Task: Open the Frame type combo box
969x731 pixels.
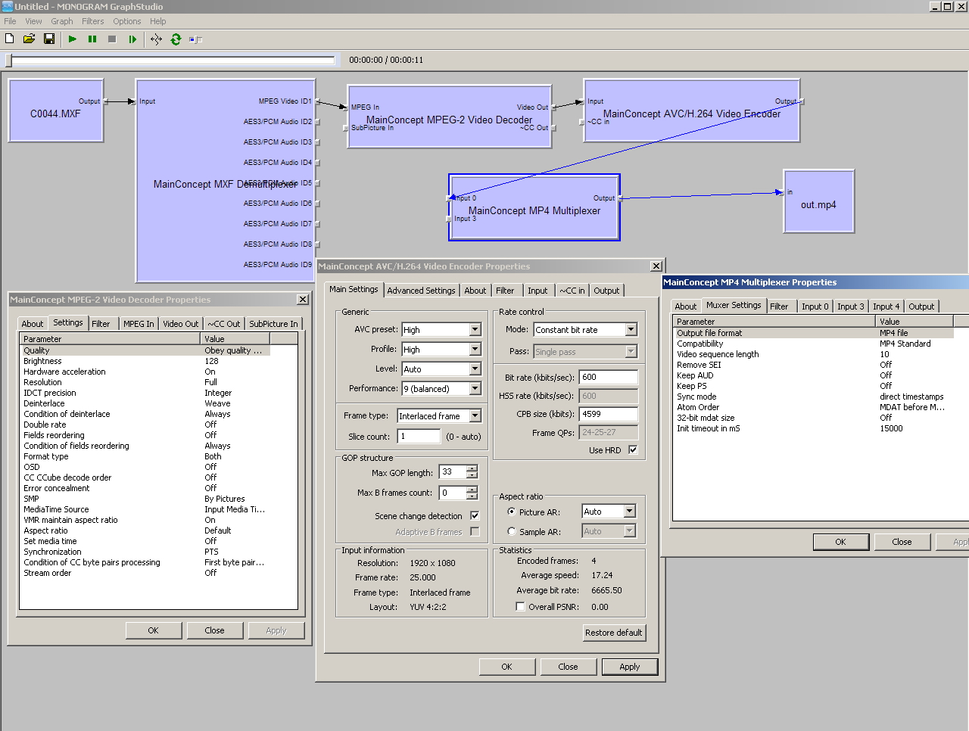Action: coord(475,416)
